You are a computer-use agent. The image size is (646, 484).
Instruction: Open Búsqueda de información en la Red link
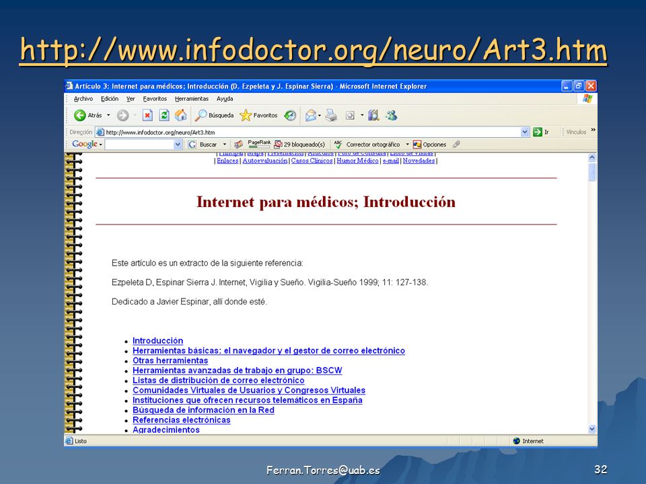[x=203, y=410]
